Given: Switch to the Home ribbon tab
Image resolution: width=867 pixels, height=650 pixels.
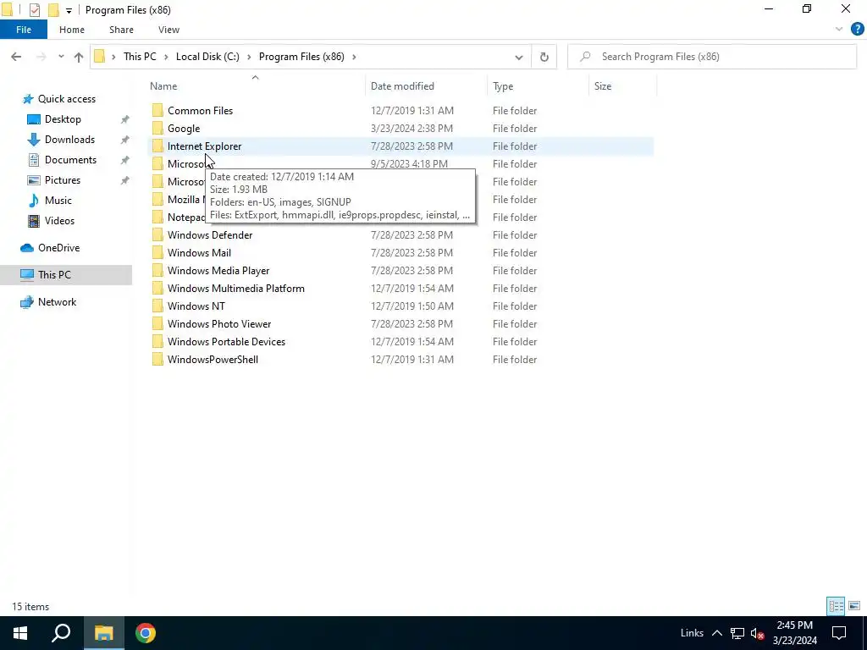Looking at the screenshot, I should (x=72, y=30).
